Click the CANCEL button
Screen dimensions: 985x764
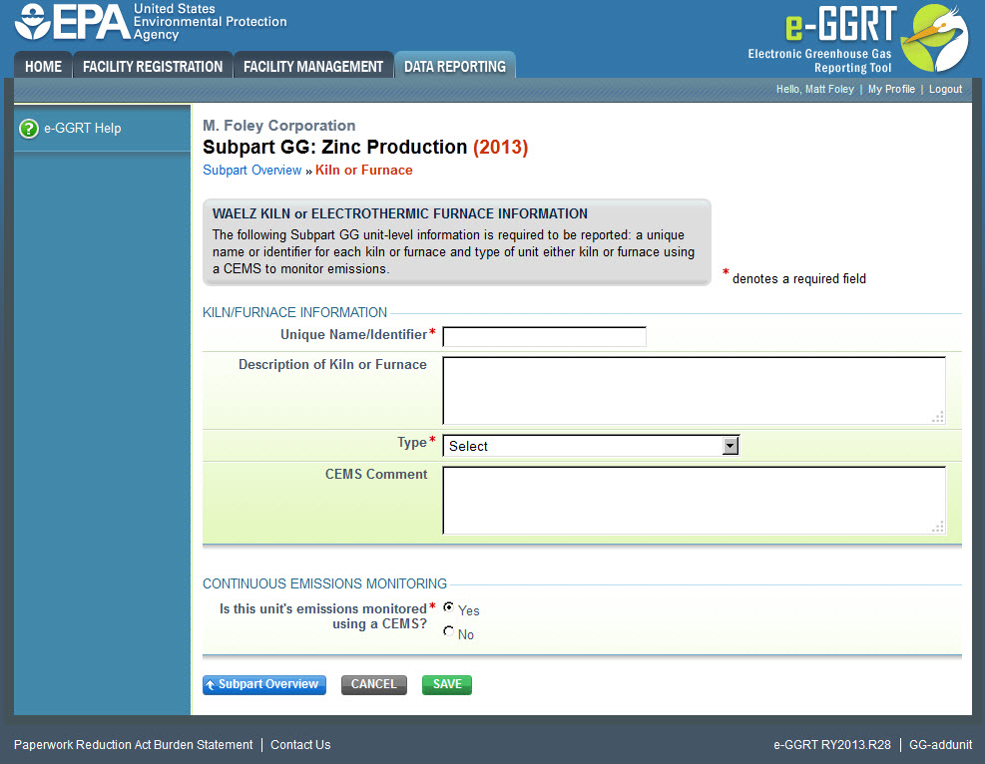pos(374,685)
